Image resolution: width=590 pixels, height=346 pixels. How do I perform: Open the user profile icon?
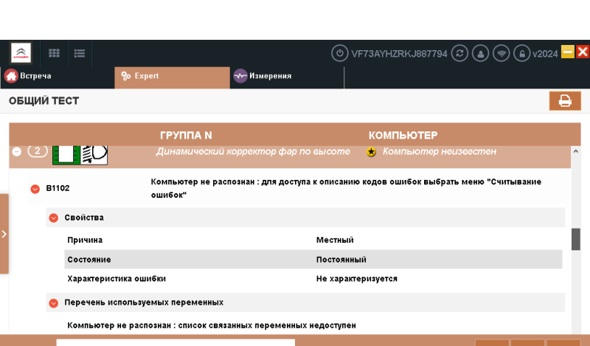(x=481, y=53)
